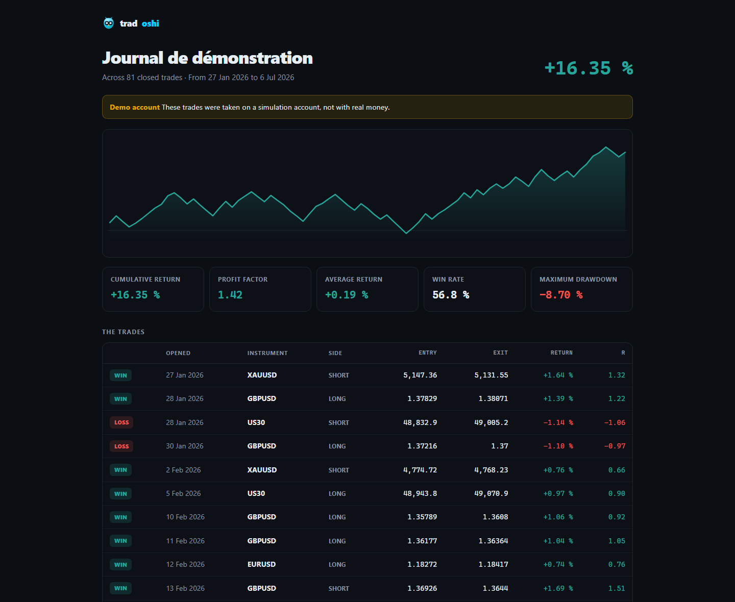Click LONG in the 10 Feb row
Image resolution: width=735 pixels, height=602 pixels.
click(337, 517)
